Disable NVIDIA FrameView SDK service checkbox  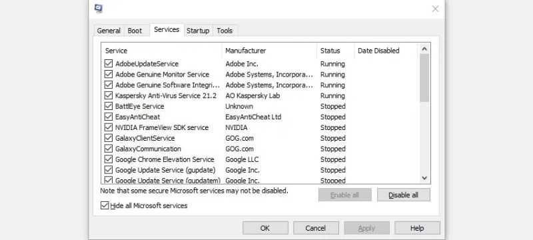pyautogui.click(x=109, y=127)
